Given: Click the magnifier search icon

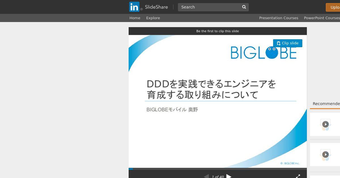Looking at the screenshot, I should click(x=244, y=7).
